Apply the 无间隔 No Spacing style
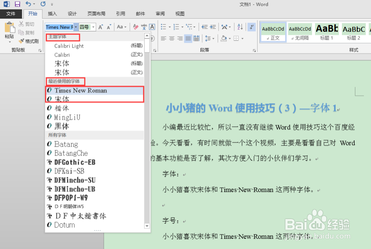The image size is (371, 249). coord(300,32)
